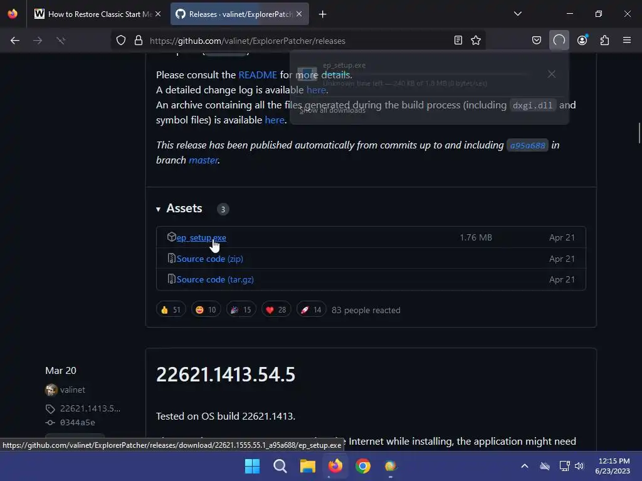Click the page vertical scrollbar thumb
Screen dimensions: 642x481
[639, 133]
